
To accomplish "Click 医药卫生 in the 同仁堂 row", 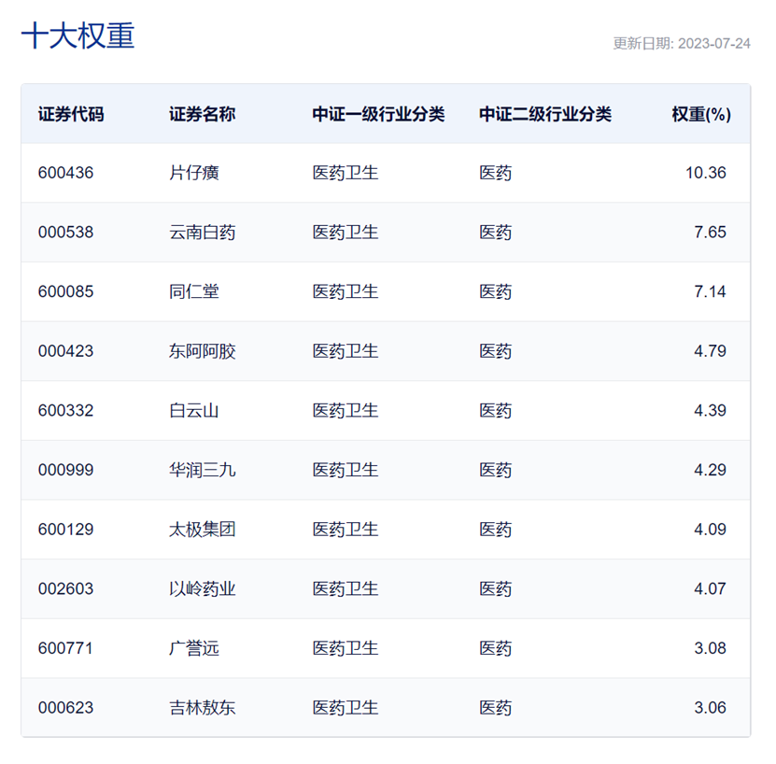I will [346, 291].
